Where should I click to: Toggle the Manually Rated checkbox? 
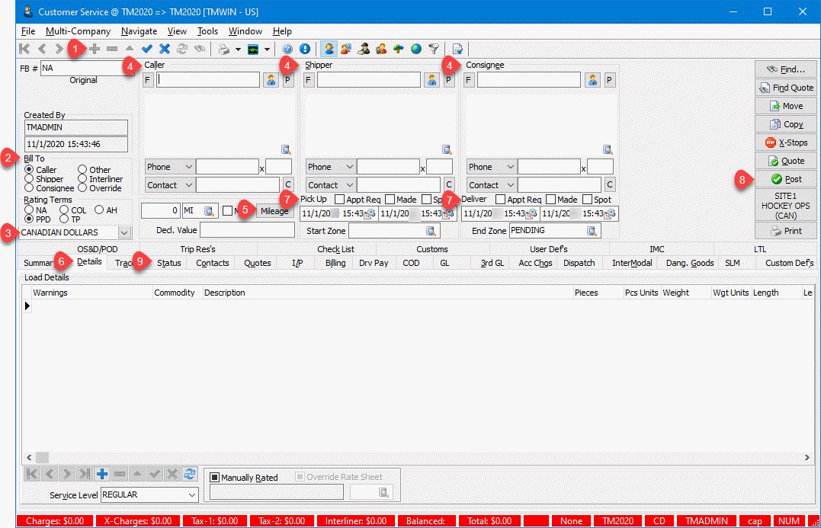[215, 478]
